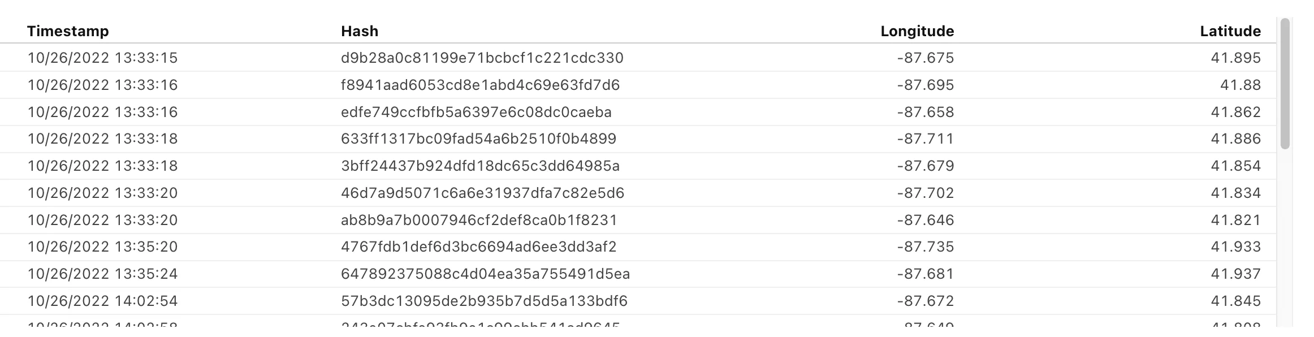
Task: Click timestamp 10/26/2022 13:35:20
Action: 102,247
